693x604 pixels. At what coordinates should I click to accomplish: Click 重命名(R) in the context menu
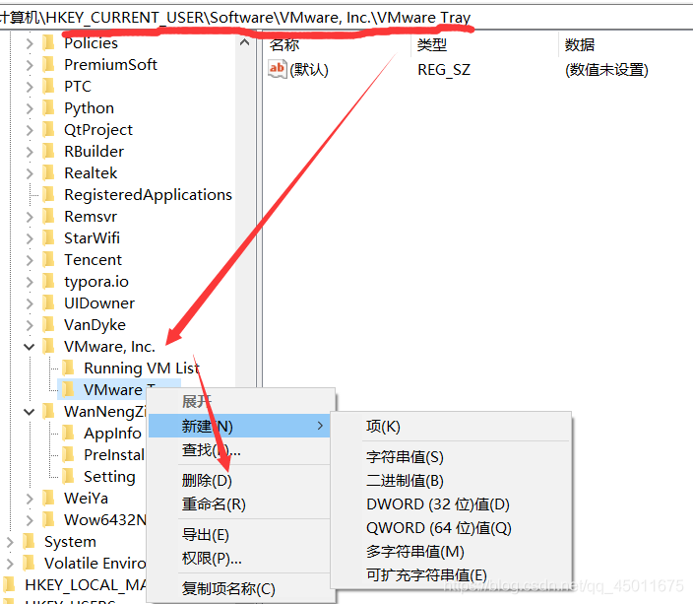point(214,504)
